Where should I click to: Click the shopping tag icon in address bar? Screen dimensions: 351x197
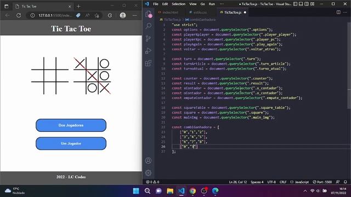coord(78,15)
